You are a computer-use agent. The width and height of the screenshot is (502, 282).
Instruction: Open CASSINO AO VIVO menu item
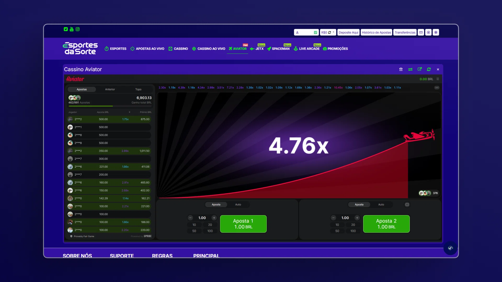tap(208, 49)
